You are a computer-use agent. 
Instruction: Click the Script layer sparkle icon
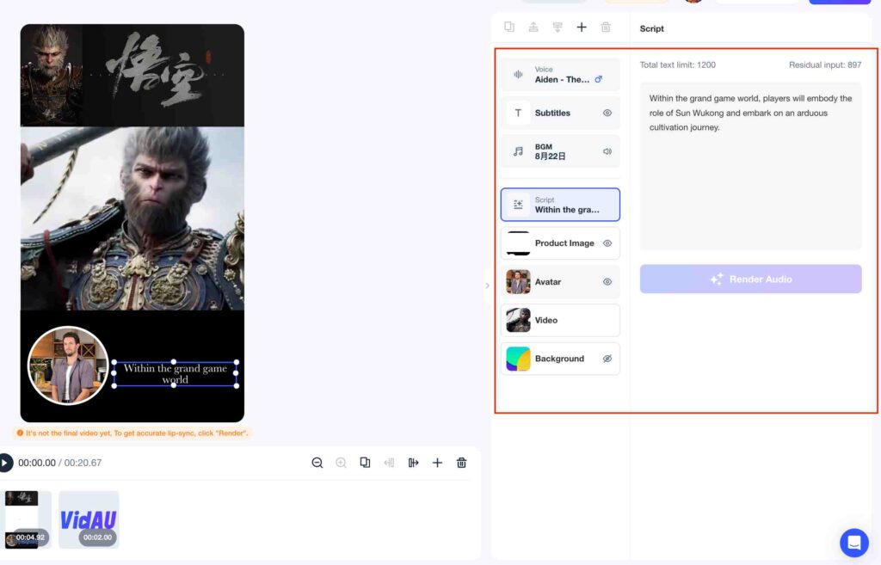518,205
